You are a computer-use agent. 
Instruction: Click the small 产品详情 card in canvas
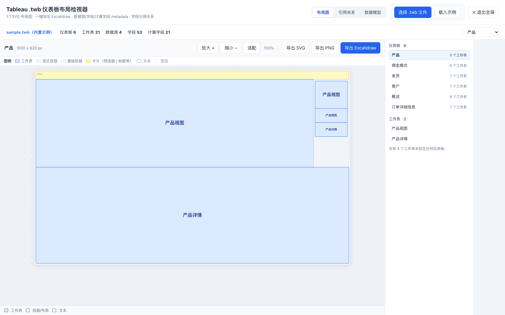[331, 129]
